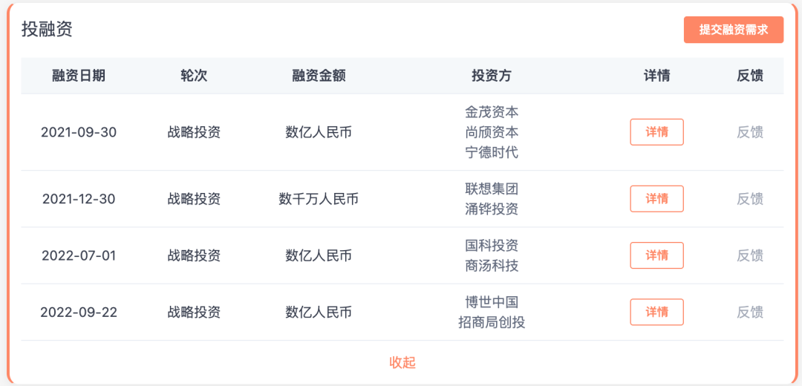Collapse the list with 收起
Viewport: 802px width, 386px height.
tap(402, 362)
